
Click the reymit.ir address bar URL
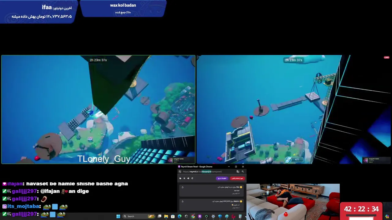tap(202, 171)
